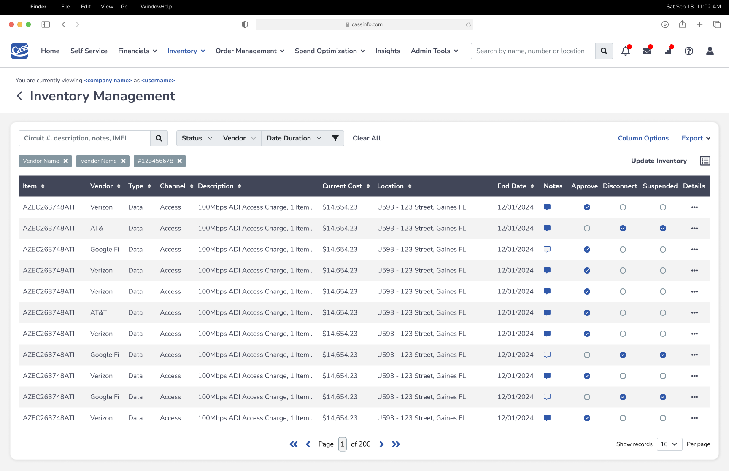729x471 pixels.
Task: Go to last page double-arrow icon
Action: click(x=396, y=444)
